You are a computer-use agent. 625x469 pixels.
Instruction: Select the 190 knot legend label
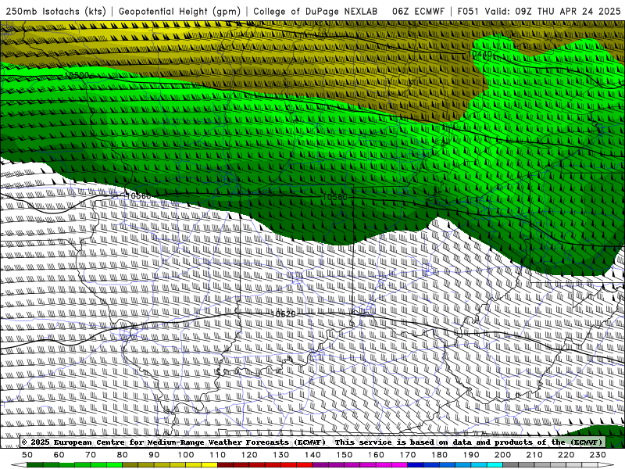(471, 455)
